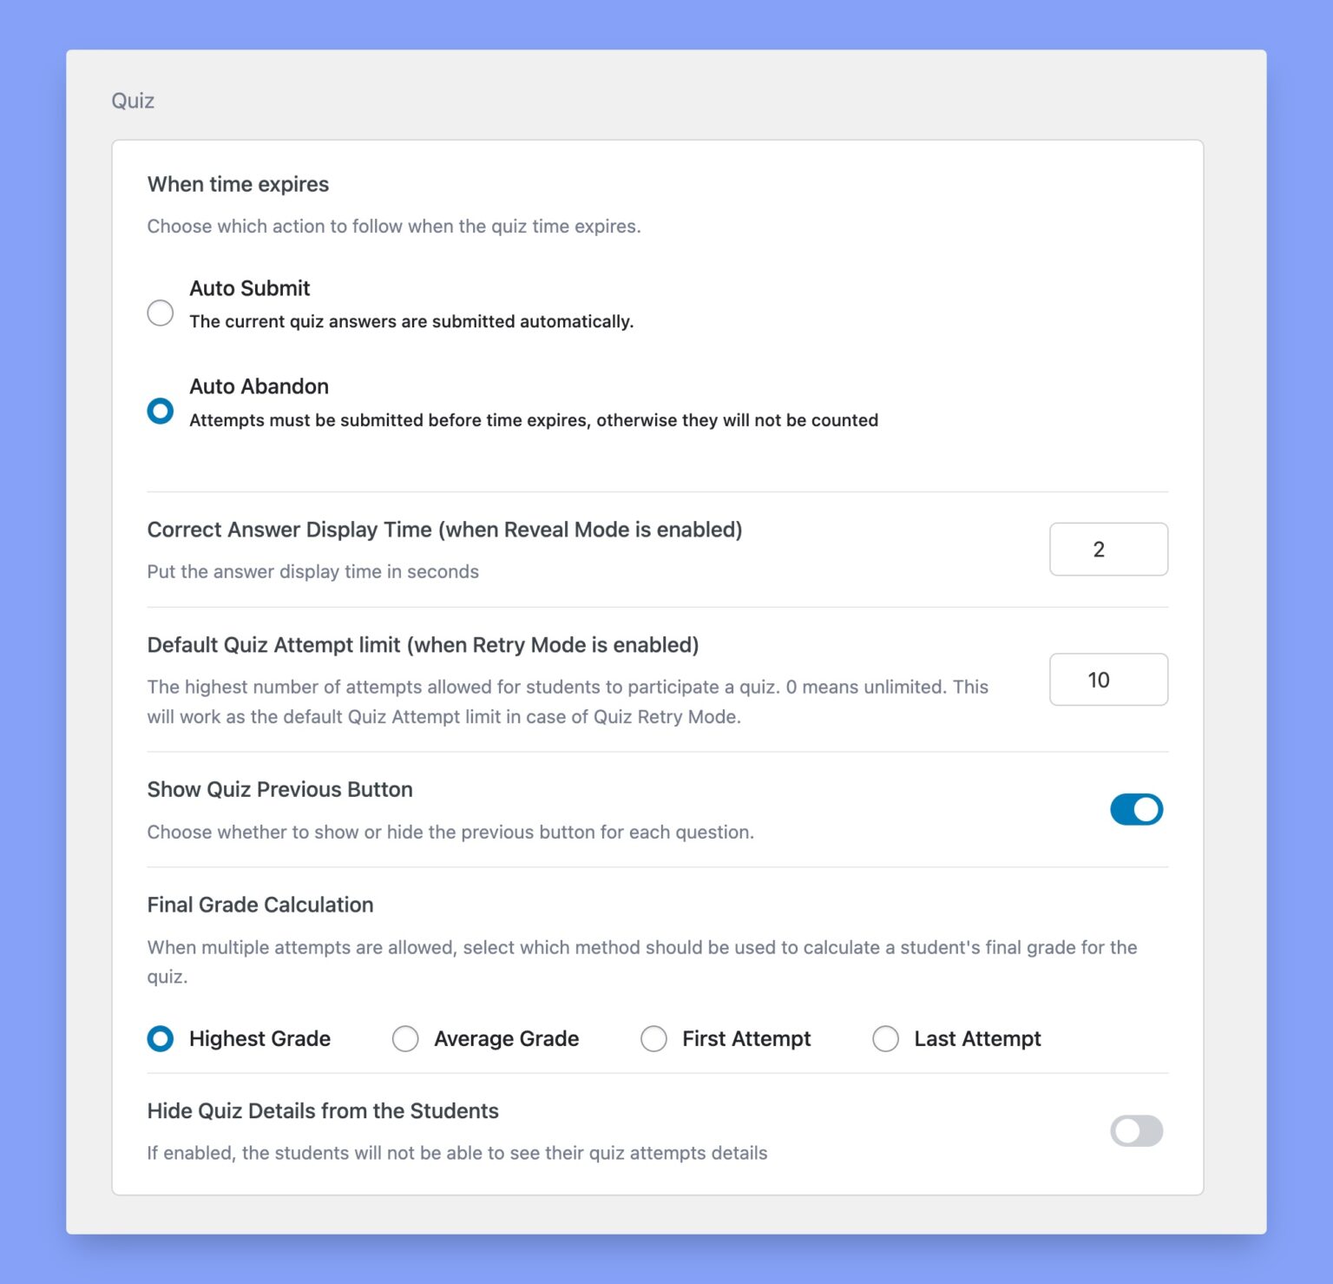Screen dimensions: 1333x1284
Task: Click 'Hide Quiz Details from the Students' heading
Action: [x=323, y=1111]
